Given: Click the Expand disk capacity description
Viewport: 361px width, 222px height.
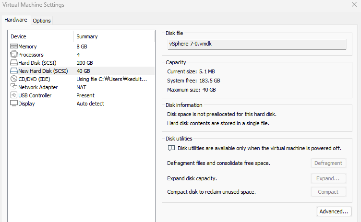Looking at the screenshot, I should click(192, 178).
